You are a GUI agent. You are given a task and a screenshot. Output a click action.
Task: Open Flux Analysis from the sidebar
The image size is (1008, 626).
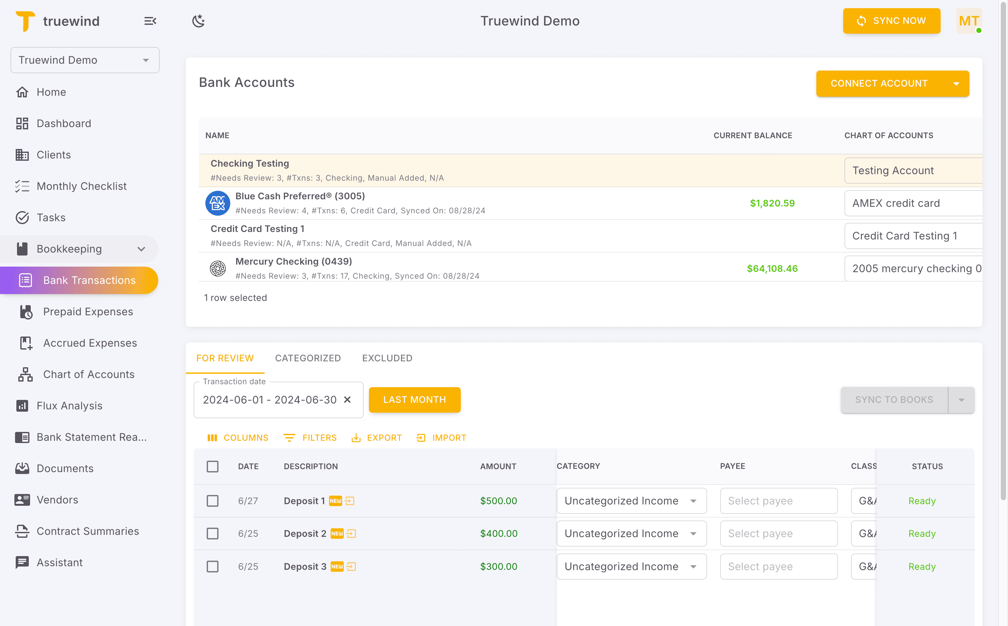click(70, 405)
